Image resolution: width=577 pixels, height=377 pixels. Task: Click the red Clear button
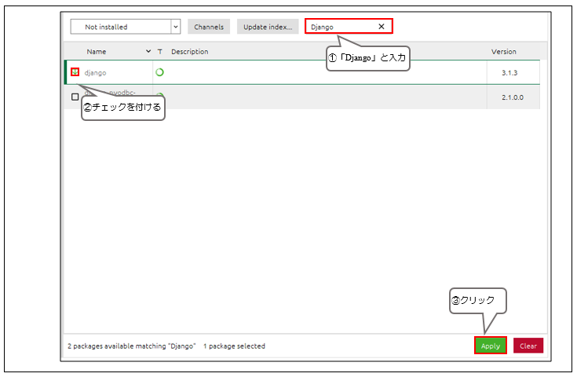(528, 346)
